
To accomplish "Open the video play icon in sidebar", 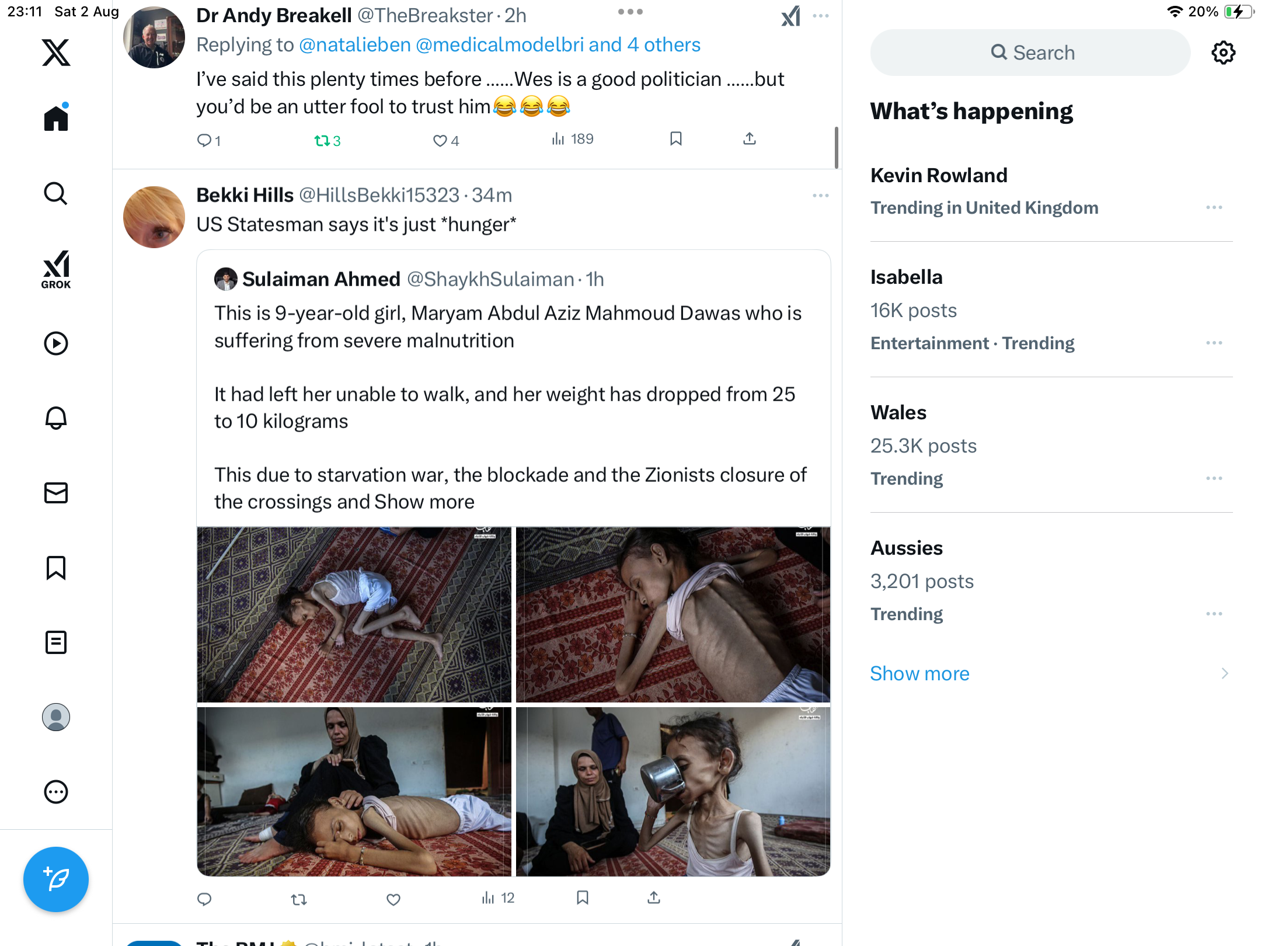I will pos(56,343).
